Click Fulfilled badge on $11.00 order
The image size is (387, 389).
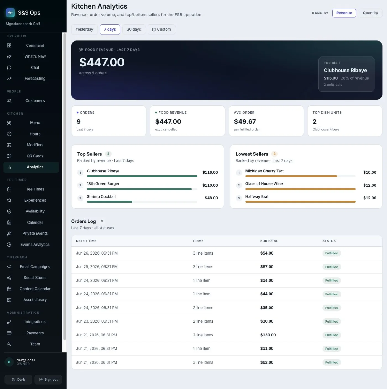coord(332,349)
